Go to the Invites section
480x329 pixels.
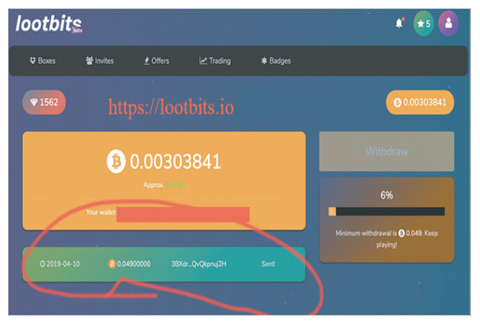(x=99, y=61)
